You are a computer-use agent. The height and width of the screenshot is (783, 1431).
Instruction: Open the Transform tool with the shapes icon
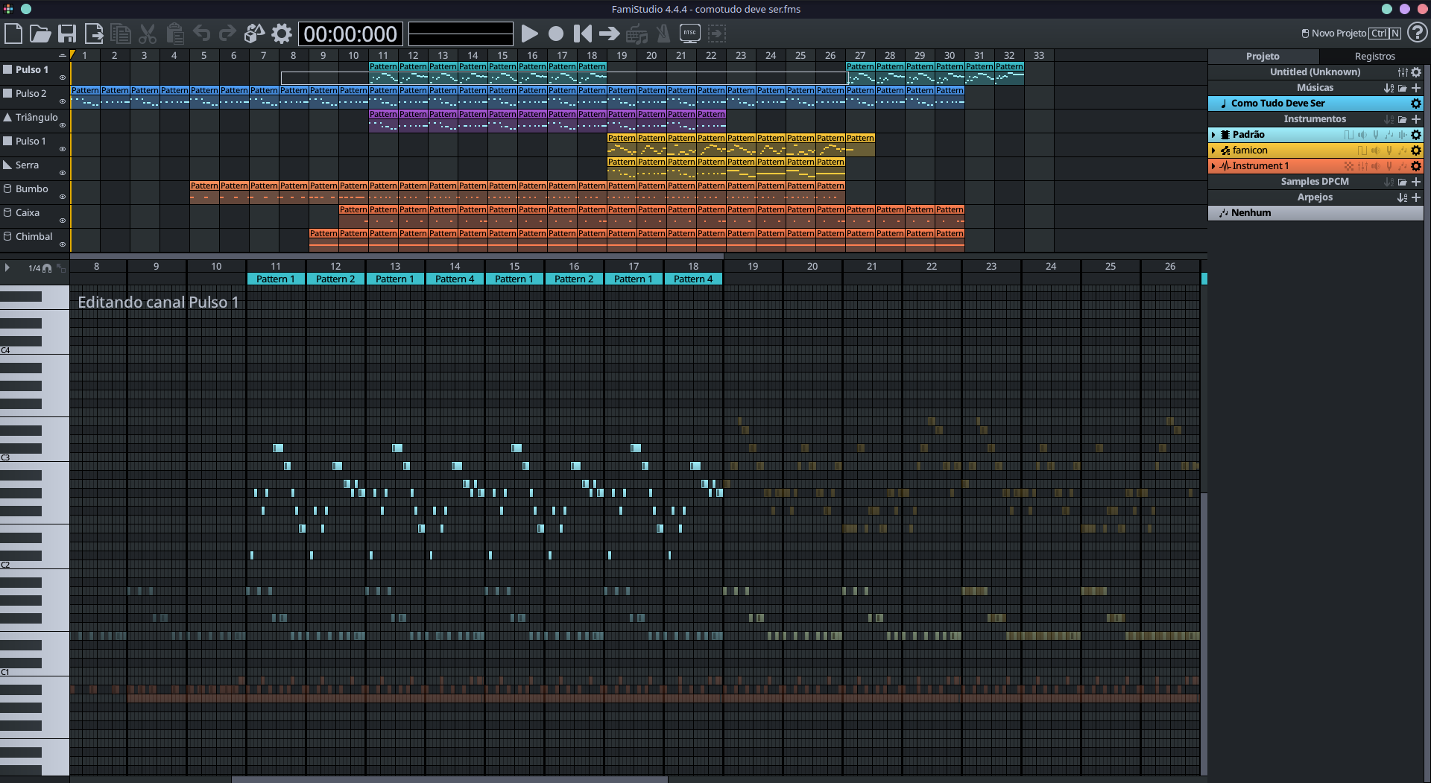[254, 34]
